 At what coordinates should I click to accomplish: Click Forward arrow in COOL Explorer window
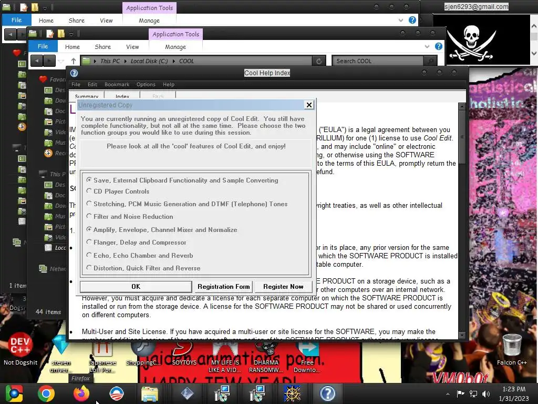pyautogui.click(x=49, y=61)
